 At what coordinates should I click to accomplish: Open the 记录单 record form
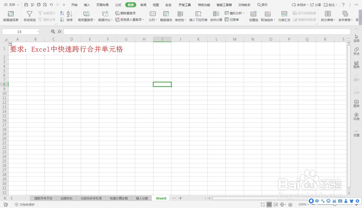232,20
